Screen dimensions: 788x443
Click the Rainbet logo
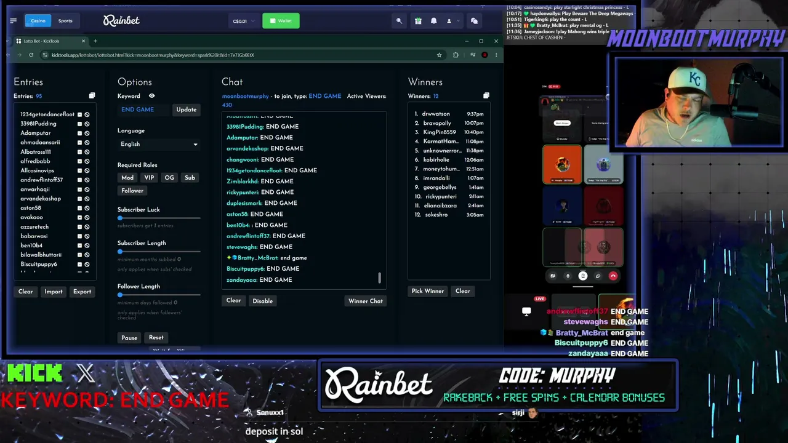point(121,21)
